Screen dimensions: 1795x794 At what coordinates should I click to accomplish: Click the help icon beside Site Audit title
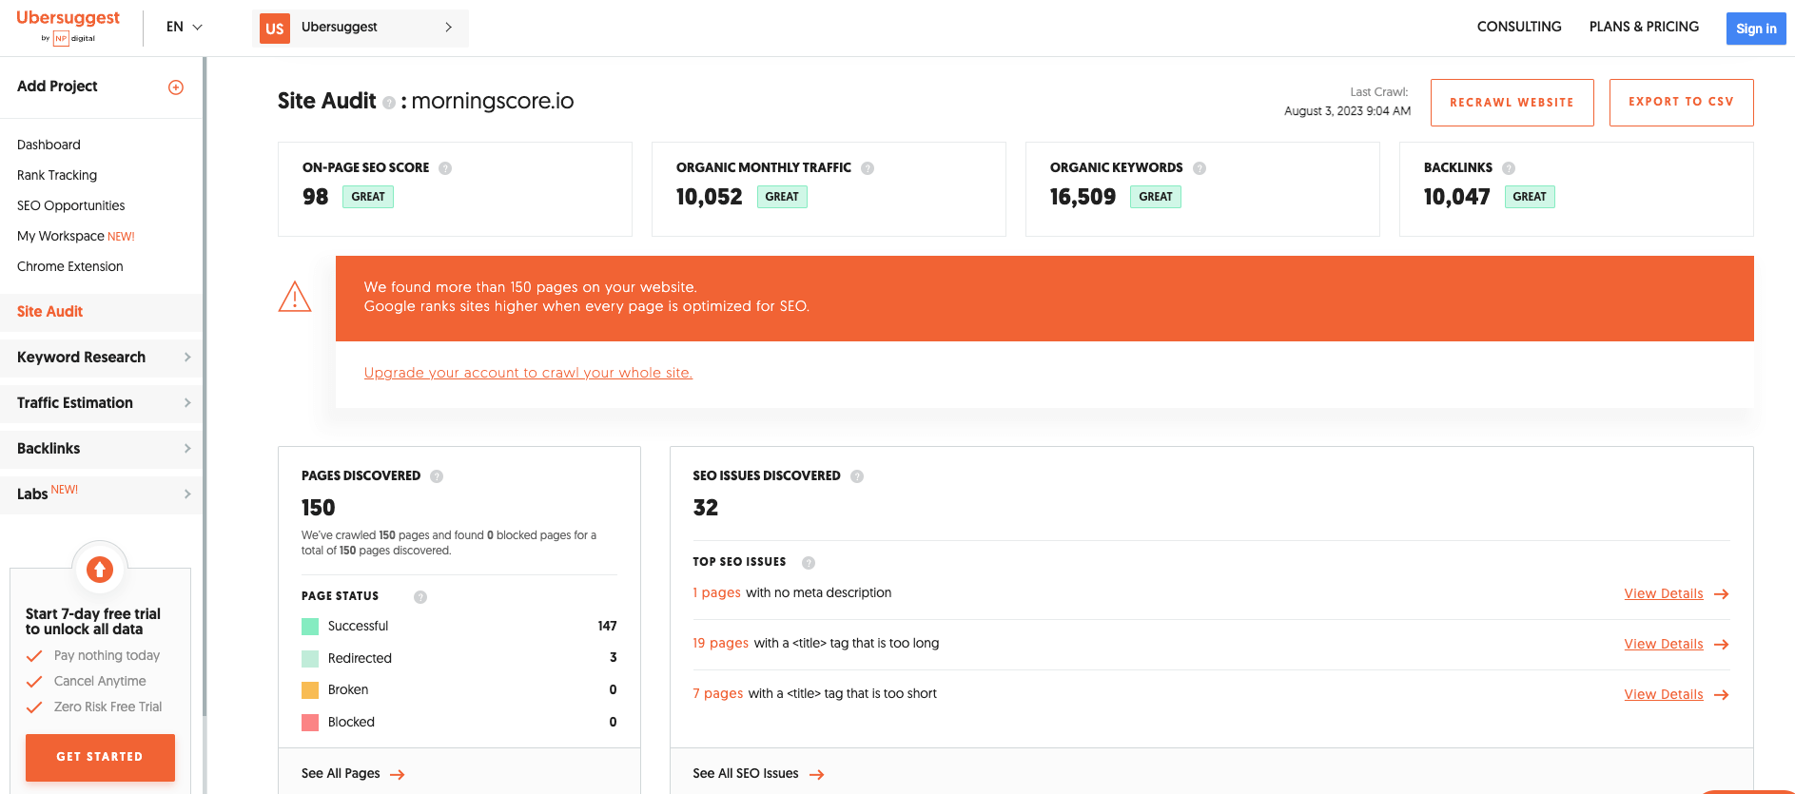pos(389,103)
